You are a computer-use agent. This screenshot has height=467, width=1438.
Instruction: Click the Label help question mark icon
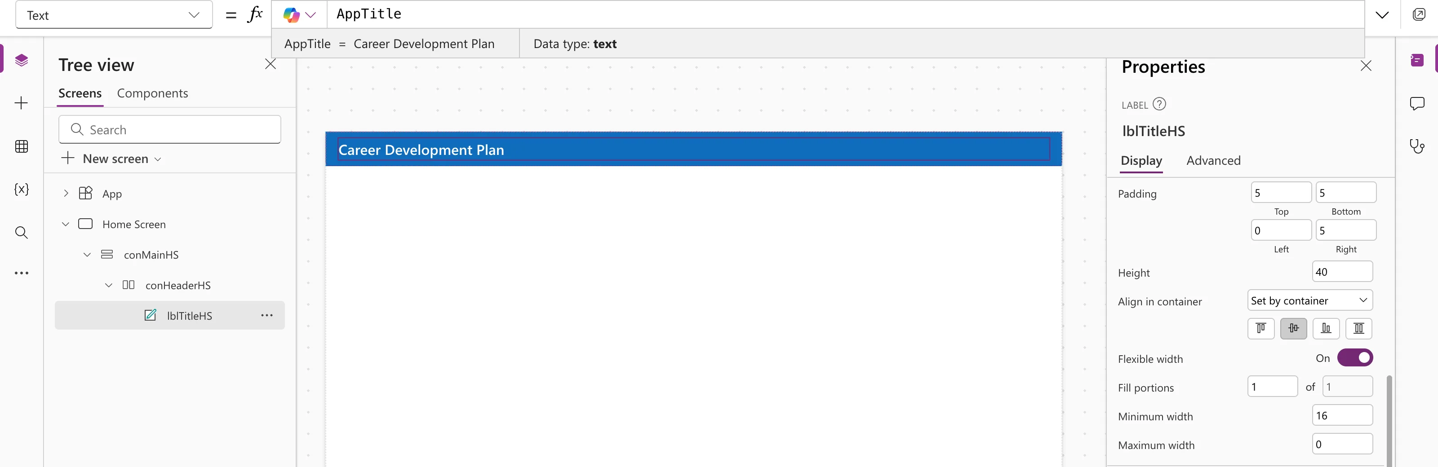1159,104
